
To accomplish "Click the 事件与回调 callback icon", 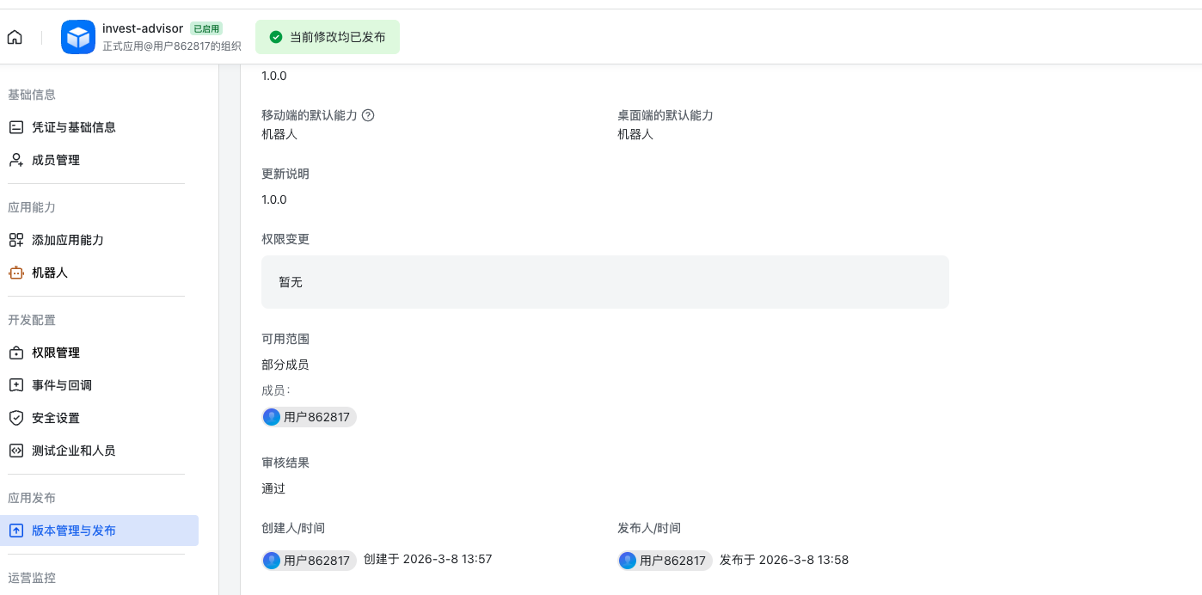I will pos(15,384).
